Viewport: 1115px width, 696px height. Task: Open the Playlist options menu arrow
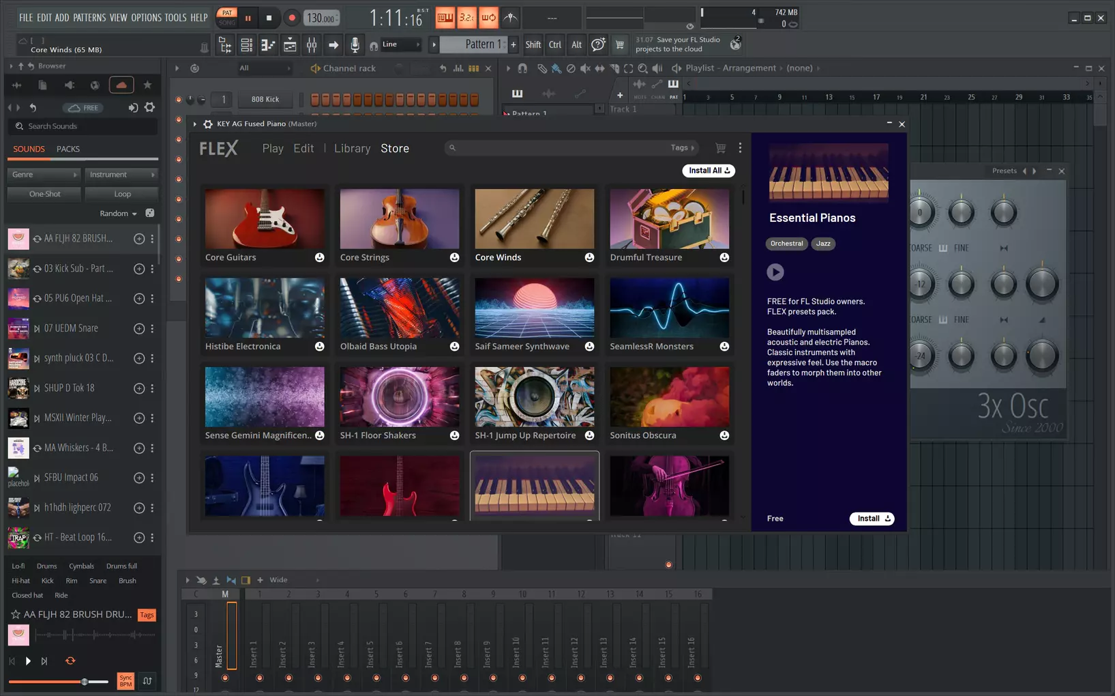[508, 68]
